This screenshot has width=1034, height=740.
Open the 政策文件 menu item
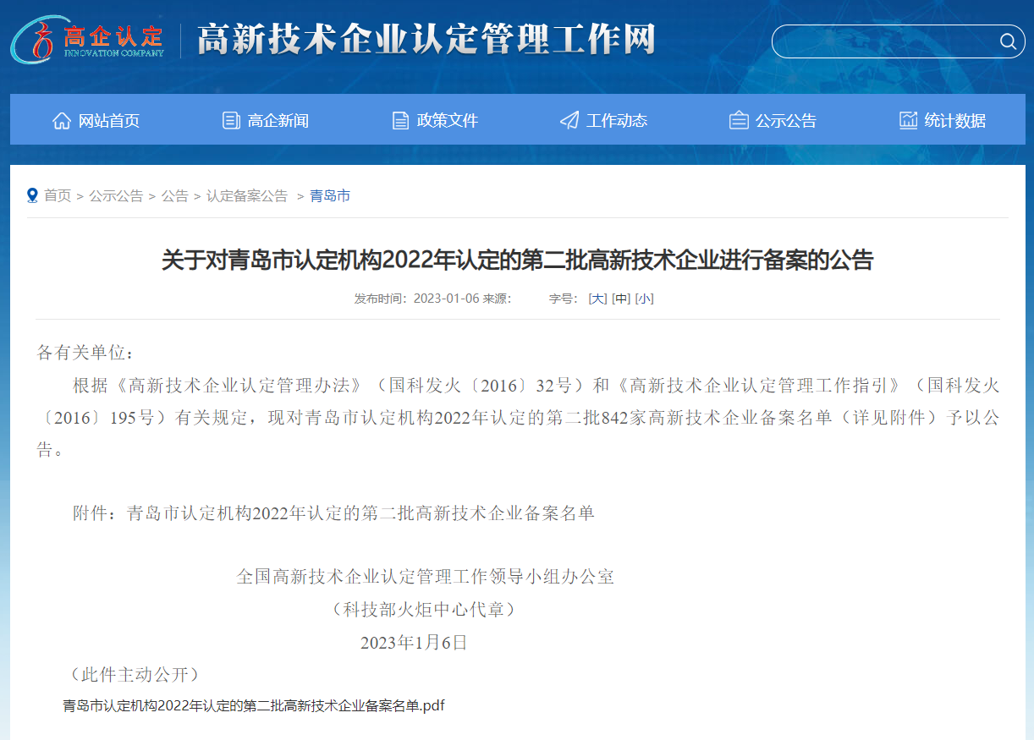(447, 120)
